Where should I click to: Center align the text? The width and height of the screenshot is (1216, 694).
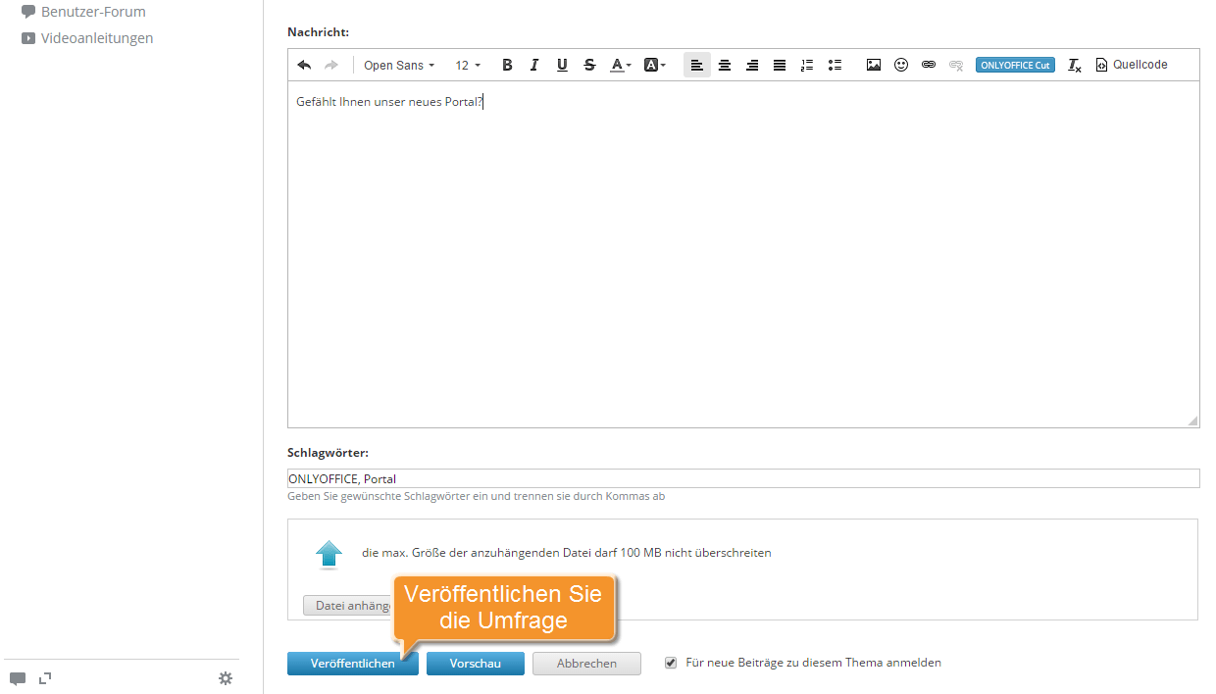click(725, 66)
